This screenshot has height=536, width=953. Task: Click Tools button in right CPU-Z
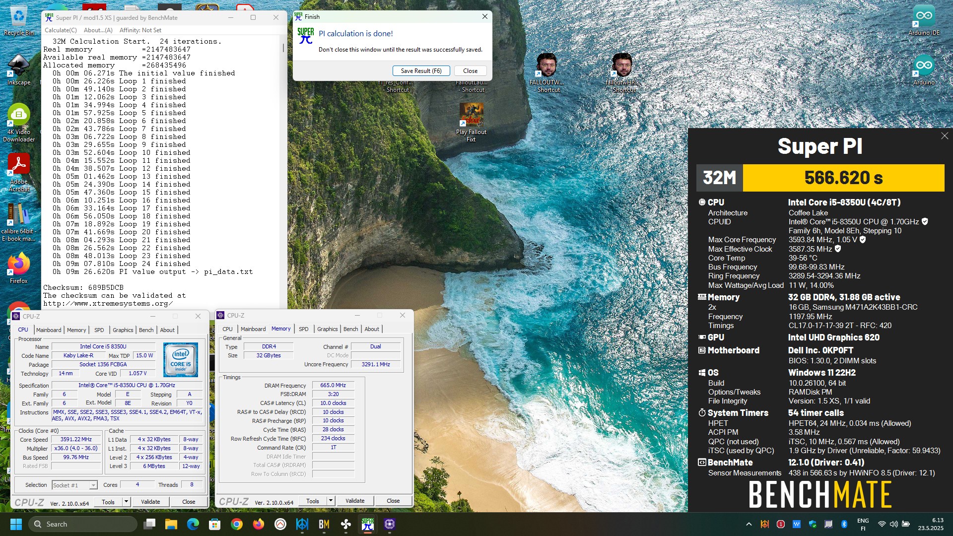point(313,501)
